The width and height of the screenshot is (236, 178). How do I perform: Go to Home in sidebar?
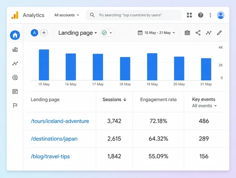tap(15, 35)
